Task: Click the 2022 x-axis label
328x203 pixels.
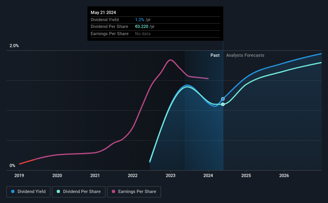Action: (133, 175)
